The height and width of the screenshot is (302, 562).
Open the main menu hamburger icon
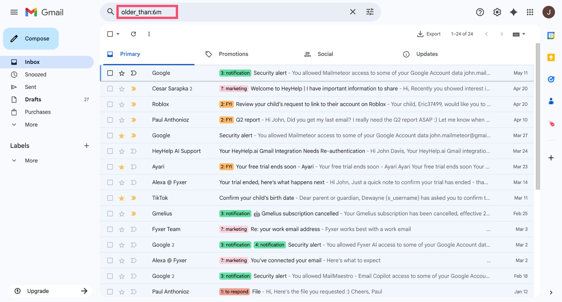(14, 12)
